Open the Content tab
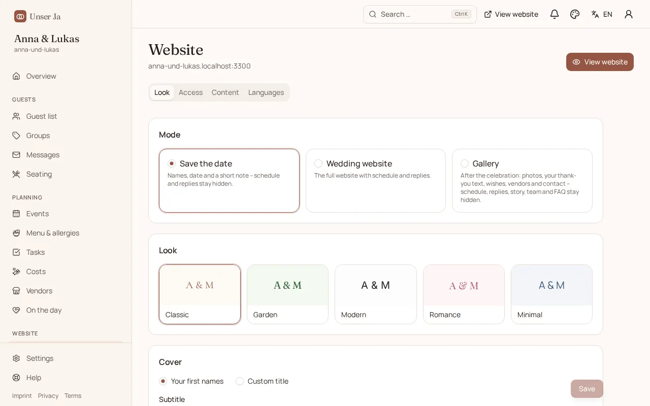This screenshot has height=406, width=650. (x=225, y=92)
